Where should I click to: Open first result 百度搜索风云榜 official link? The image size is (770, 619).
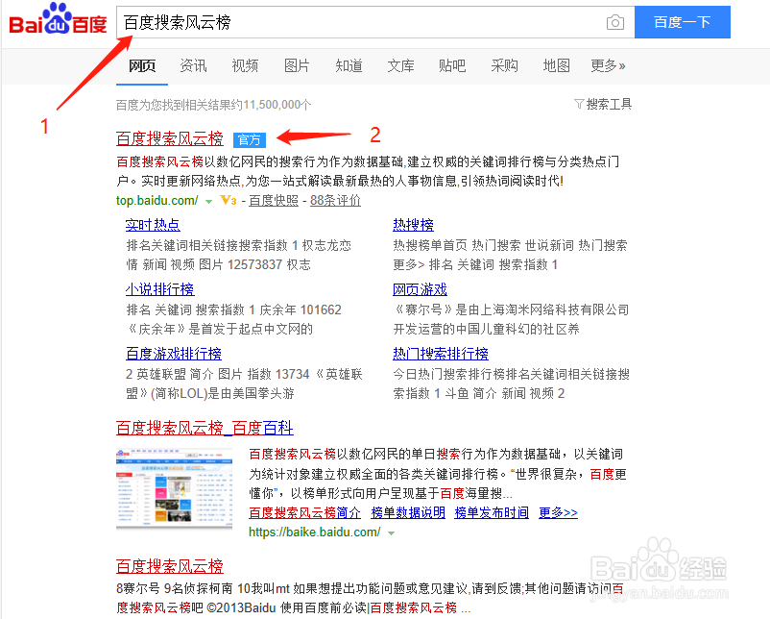click(x=169, y=138)
